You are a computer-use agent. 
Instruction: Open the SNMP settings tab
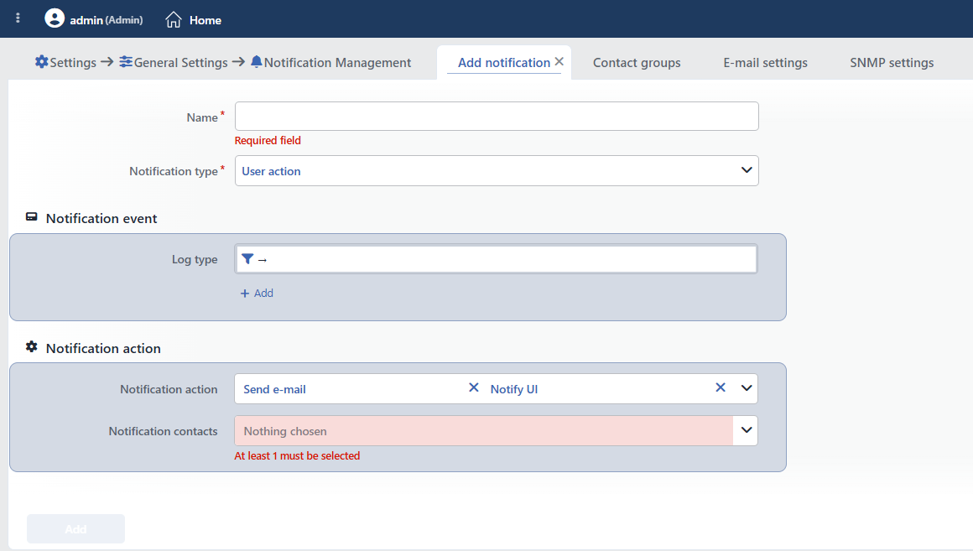892,63
